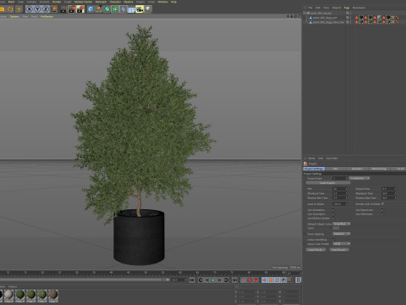This screenshot has width=406, height=305.
Task: Click the default object Color swatch
Action: [x=336, y=228]
